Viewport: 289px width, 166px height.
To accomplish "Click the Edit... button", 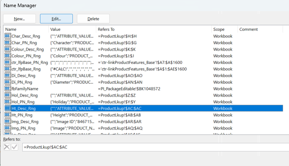I will (56, 19).
